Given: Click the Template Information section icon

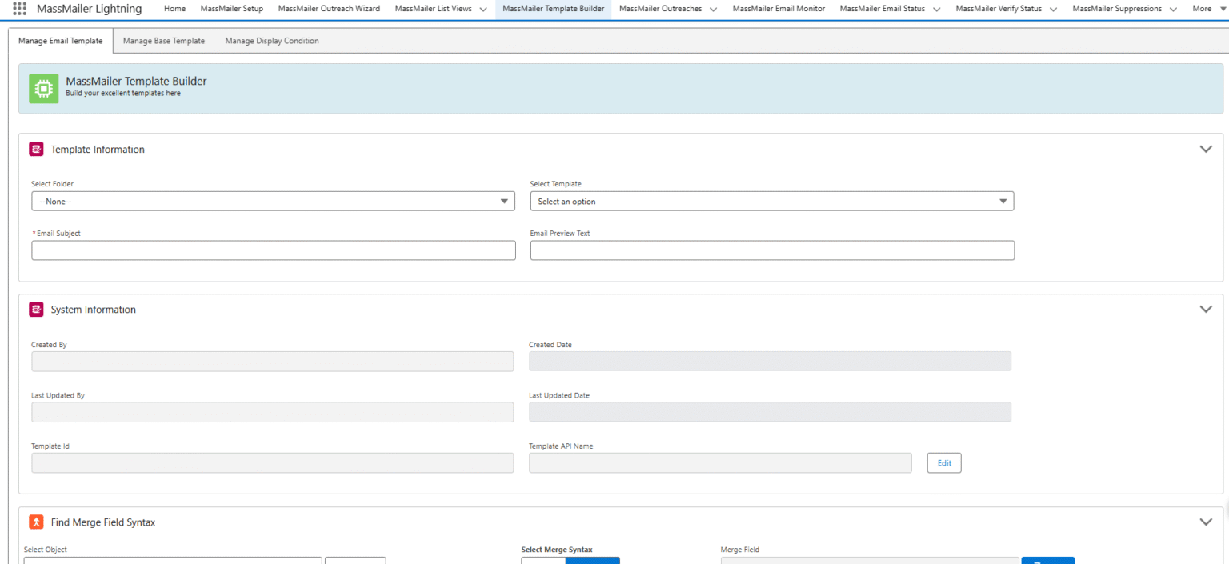Looking at the screenshot, I should [x=36, y=149].
